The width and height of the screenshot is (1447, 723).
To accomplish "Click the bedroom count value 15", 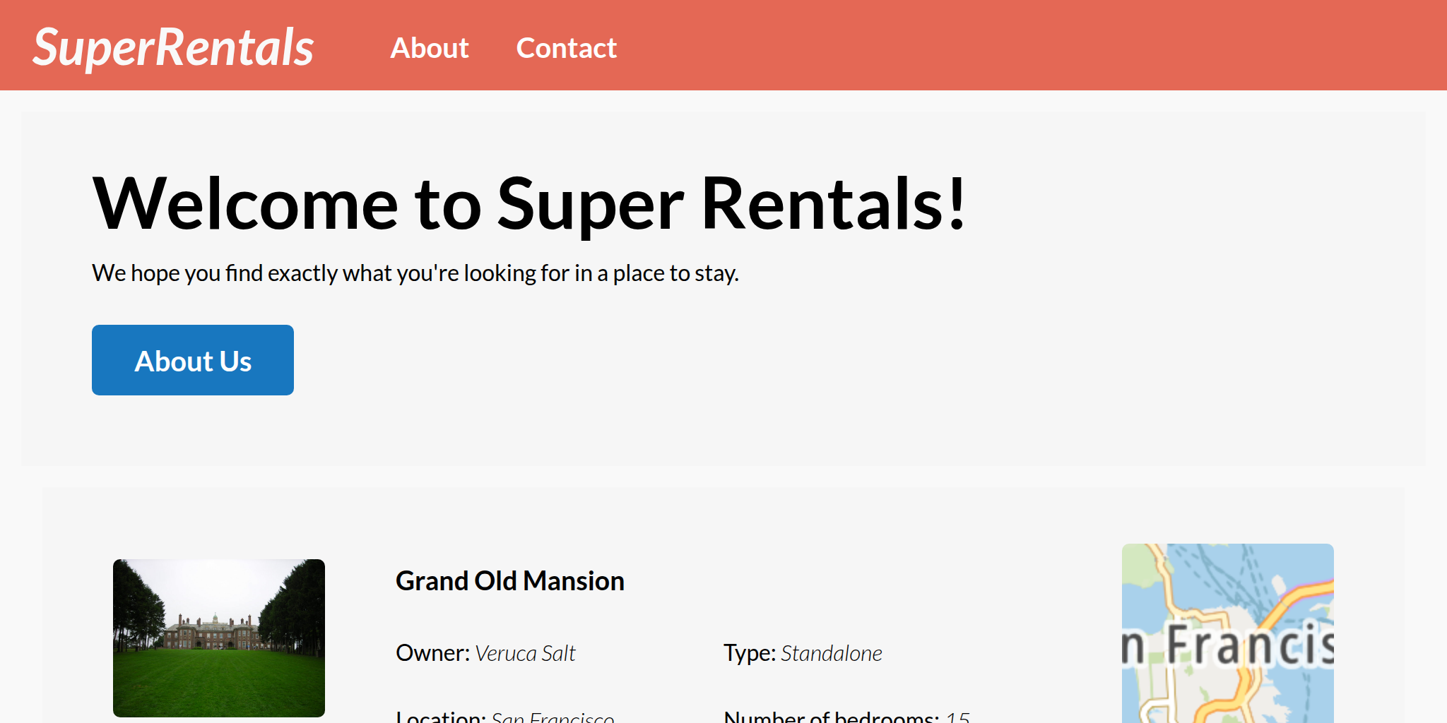I will point(957,717).
